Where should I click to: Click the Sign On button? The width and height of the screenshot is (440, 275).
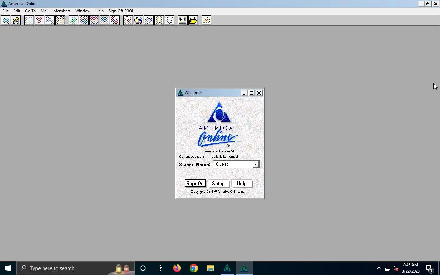pos(195,183)
